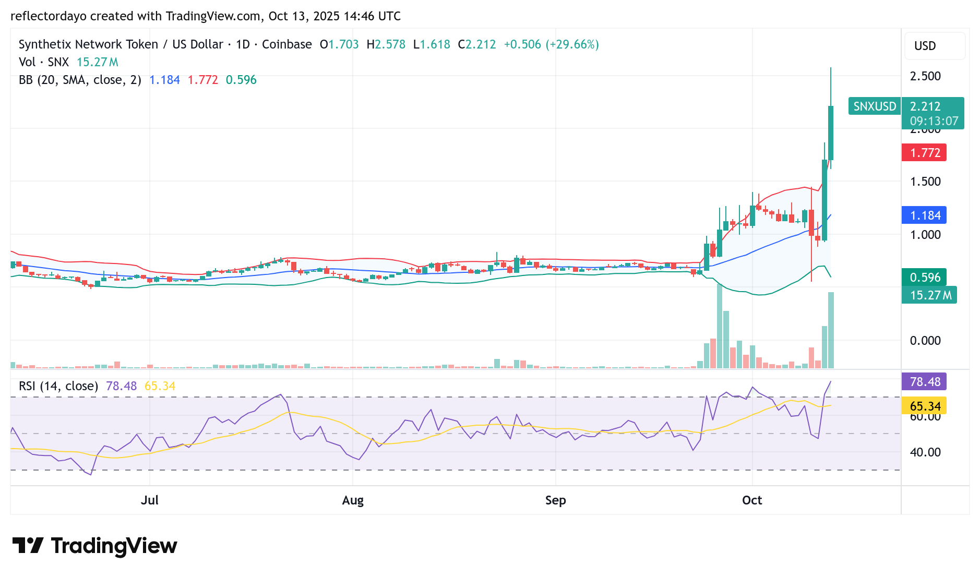
Task: Click the 1.500 price axis tick
Action: [x=925, y=182]
